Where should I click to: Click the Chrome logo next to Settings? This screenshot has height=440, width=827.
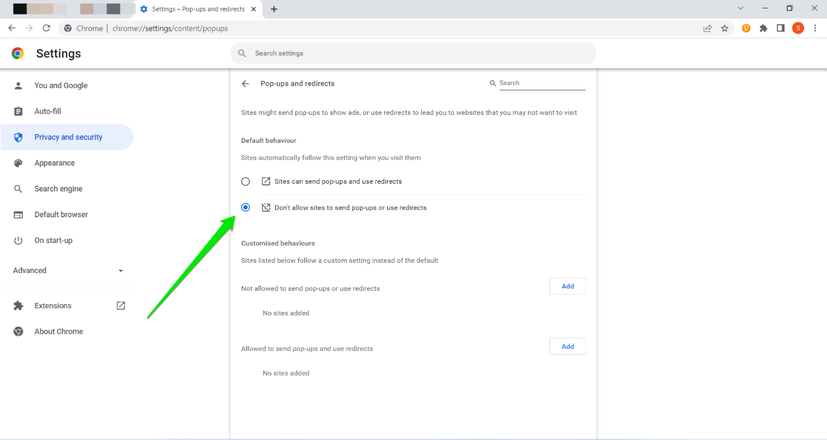pos(18,53)
